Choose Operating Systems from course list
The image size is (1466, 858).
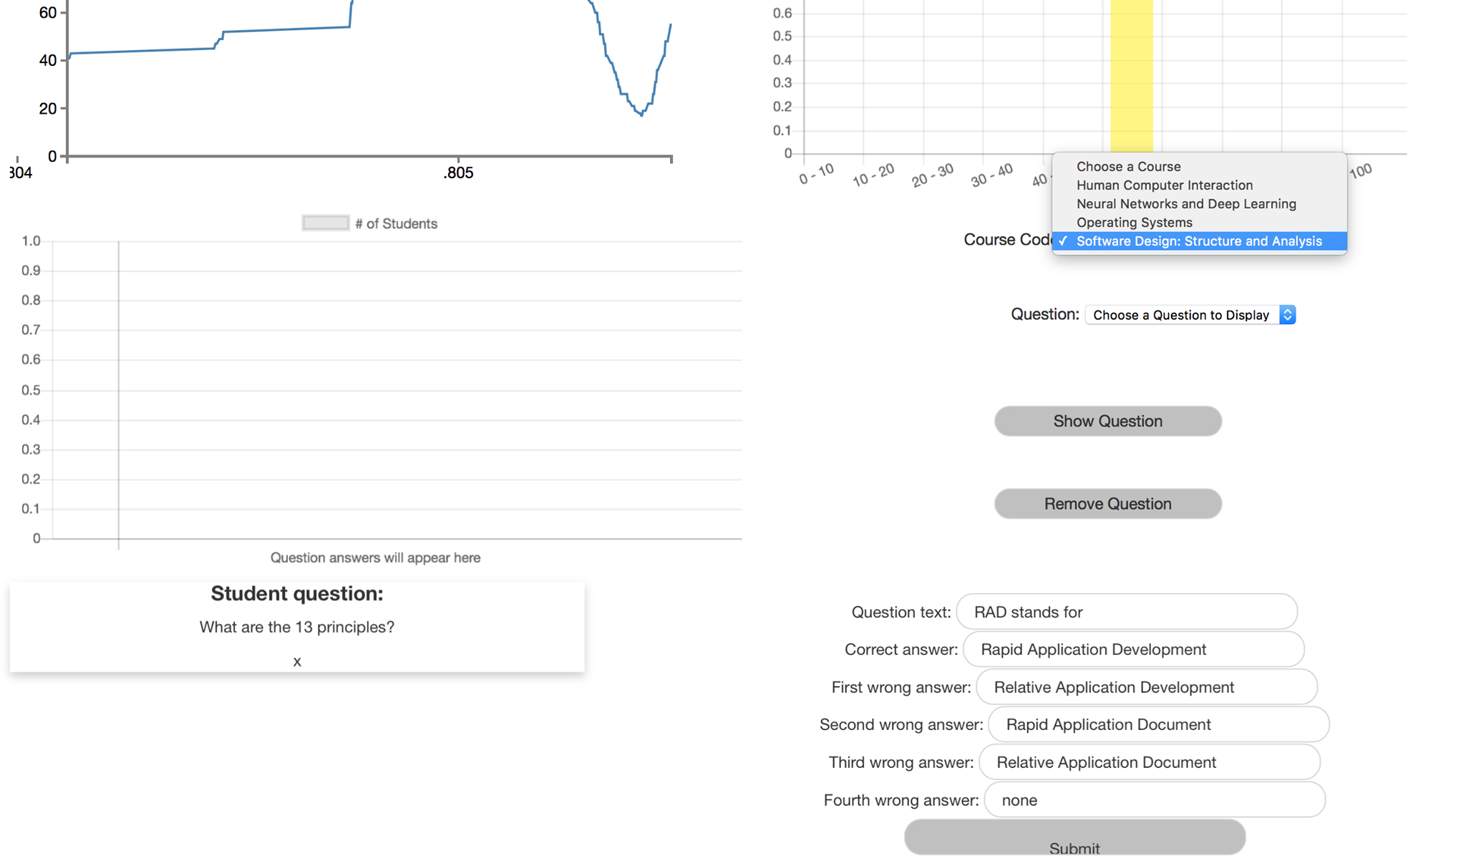[x=1134, y=223]
